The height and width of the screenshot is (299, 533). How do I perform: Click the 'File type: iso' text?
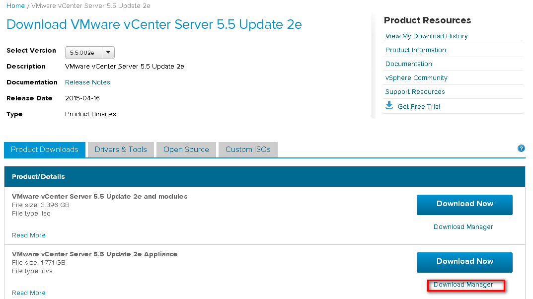pyautogui.click(x=31, y=214)
